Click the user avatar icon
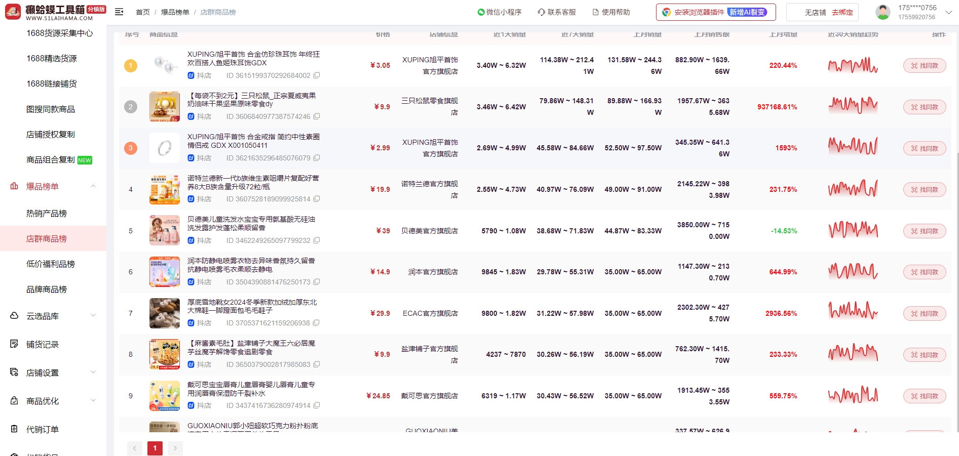 883,12
